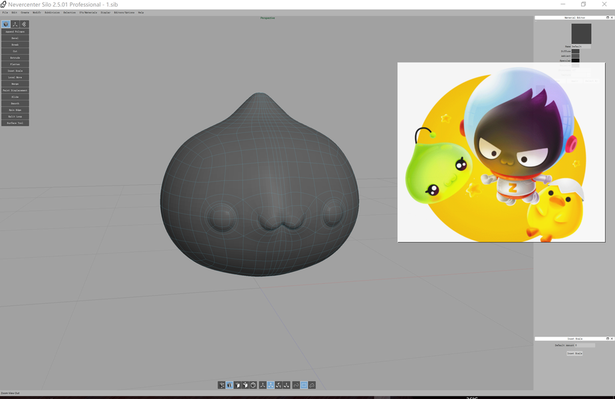Select the squiggle paint selection style icon

pyautogui.click(x=296, y=385)
